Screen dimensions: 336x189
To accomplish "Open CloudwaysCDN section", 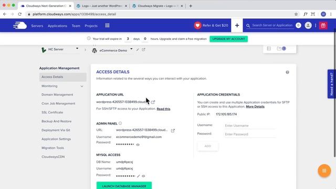I will click(53, 156).
